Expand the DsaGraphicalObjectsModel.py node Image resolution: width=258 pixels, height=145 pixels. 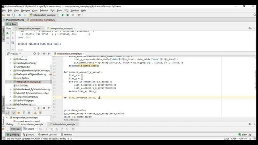[x=10, y=74]
